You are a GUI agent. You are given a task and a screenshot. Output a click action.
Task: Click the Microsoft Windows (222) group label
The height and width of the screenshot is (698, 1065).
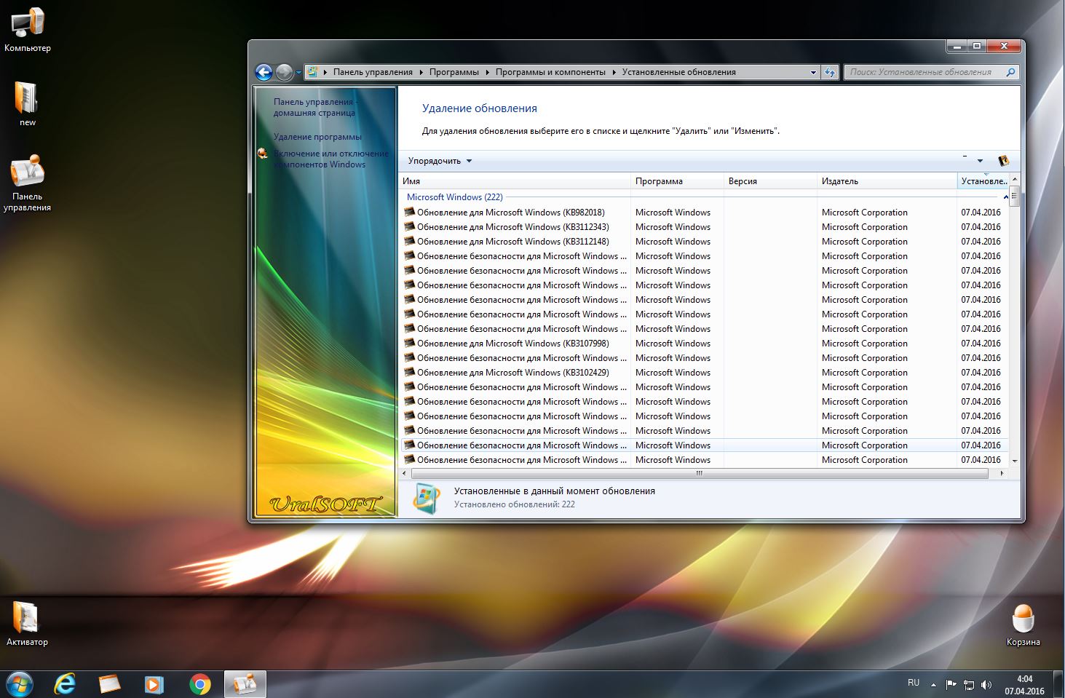(454, 197)
